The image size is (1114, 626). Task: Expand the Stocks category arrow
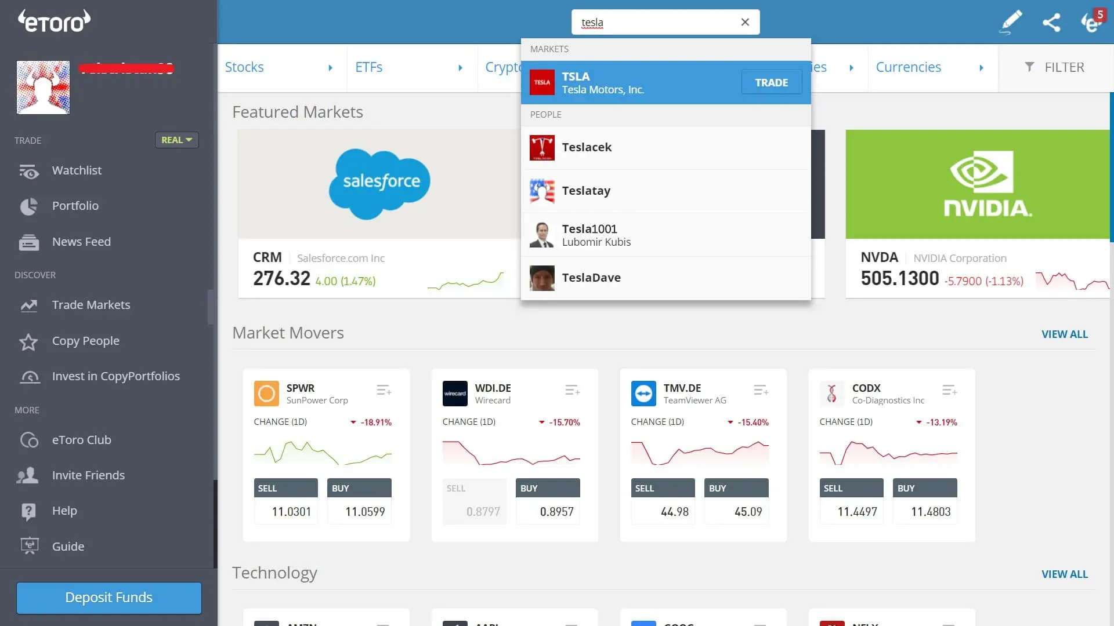pyautogui.click(x=331, y=68)
